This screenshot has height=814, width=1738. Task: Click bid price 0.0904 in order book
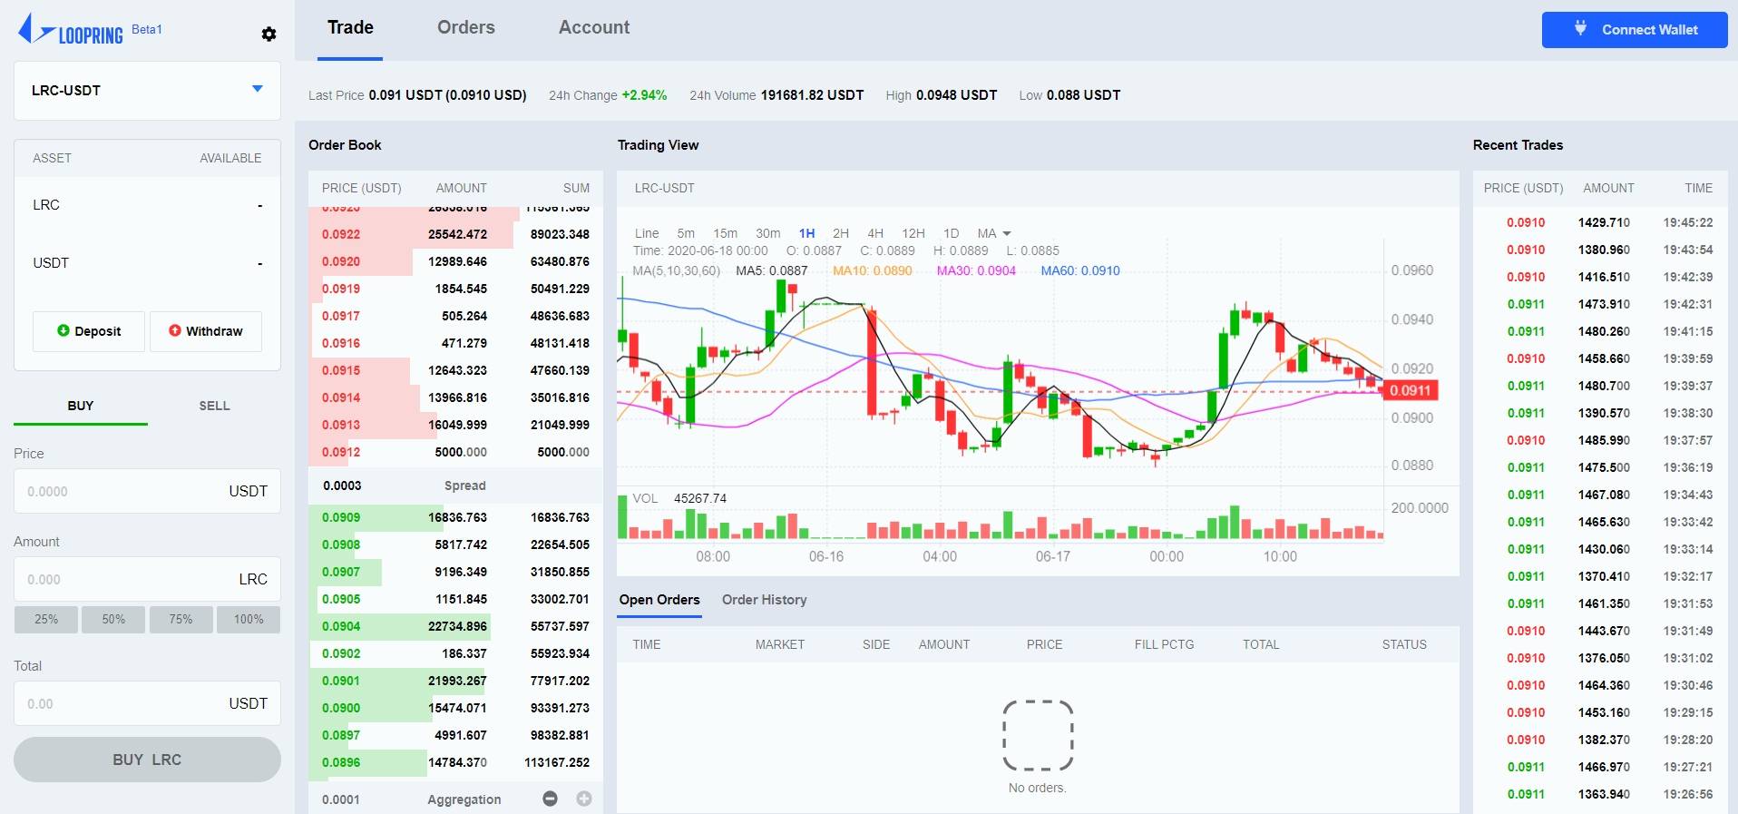pos(341,626)
